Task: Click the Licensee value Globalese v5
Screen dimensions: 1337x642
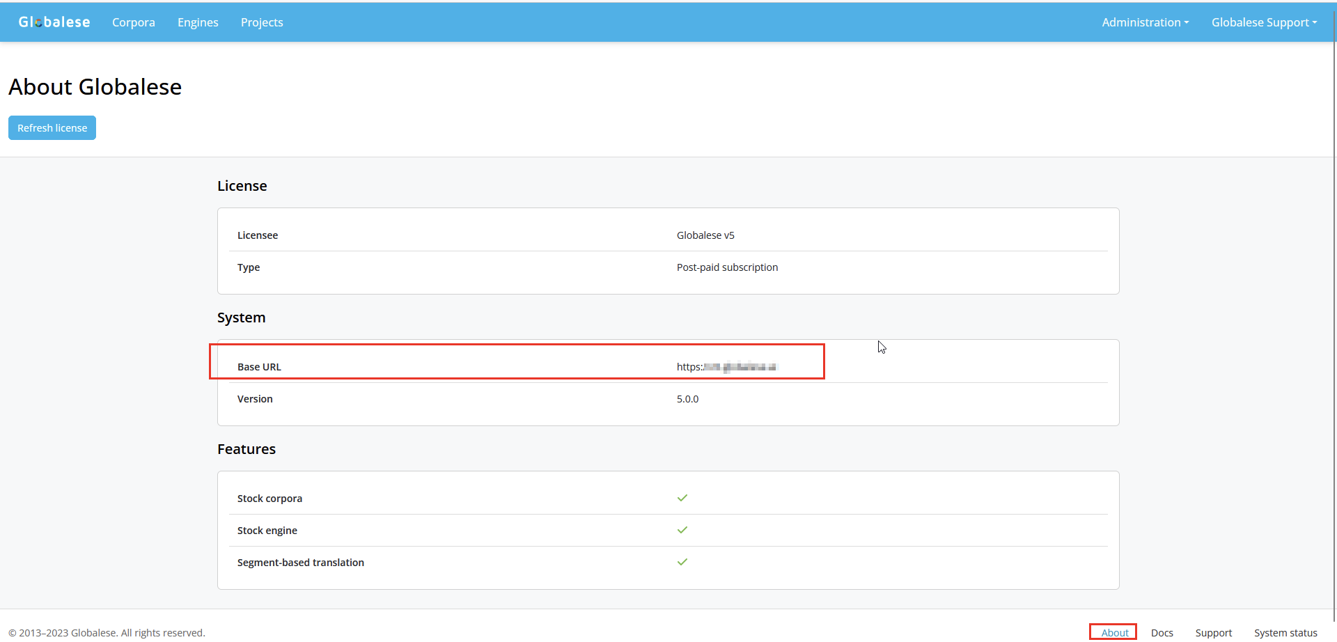Action: click(x=705, y=235)
